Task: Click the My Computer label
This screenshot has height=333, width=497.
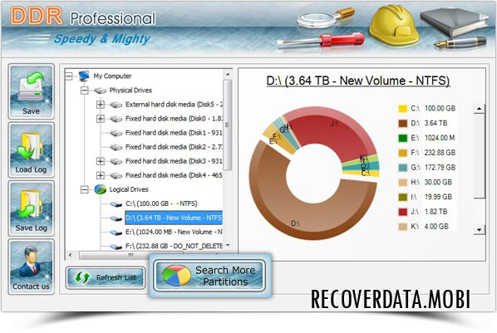Action: pos(112,76)
